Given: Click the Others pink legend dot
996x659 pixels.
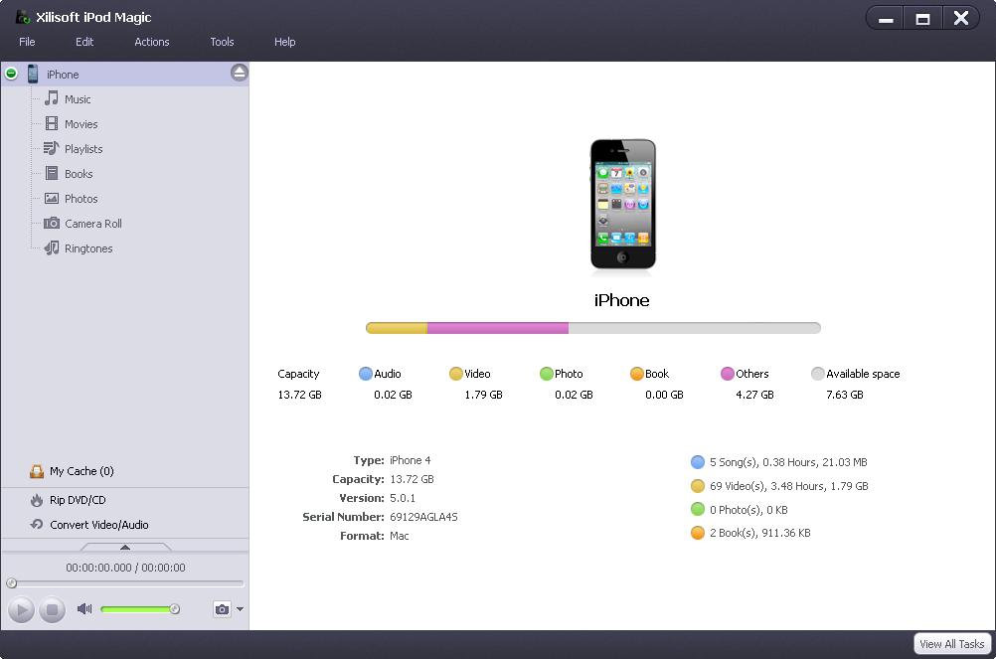Looking at the screenshot, I should coord(728,374).
